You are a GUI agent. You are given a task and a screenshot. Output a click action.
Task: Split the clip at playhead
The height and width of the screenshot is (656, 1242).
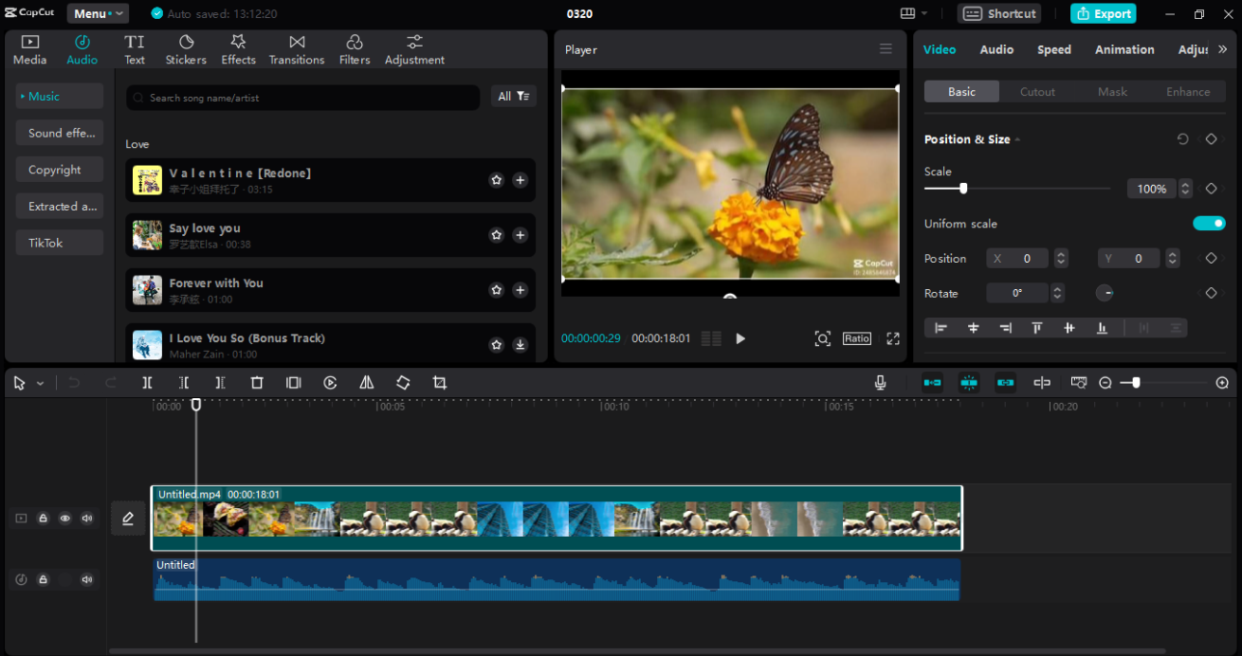[x=147, y=383]
